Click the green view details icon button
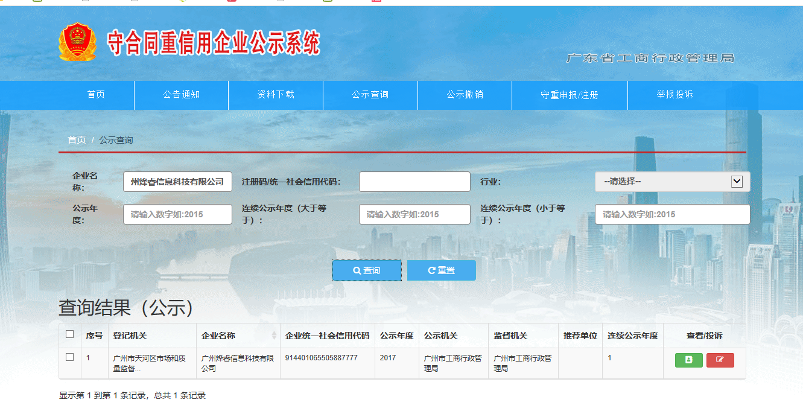The width and height of the screenshot is (803, 411). coord(688,360)
